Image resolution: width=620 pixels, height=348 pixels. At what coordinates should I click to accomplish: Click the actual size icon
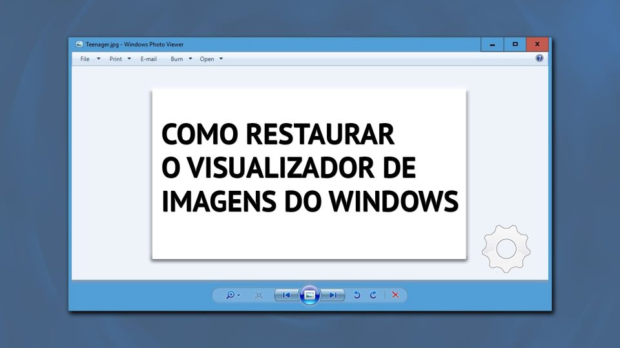coord(259,295)
